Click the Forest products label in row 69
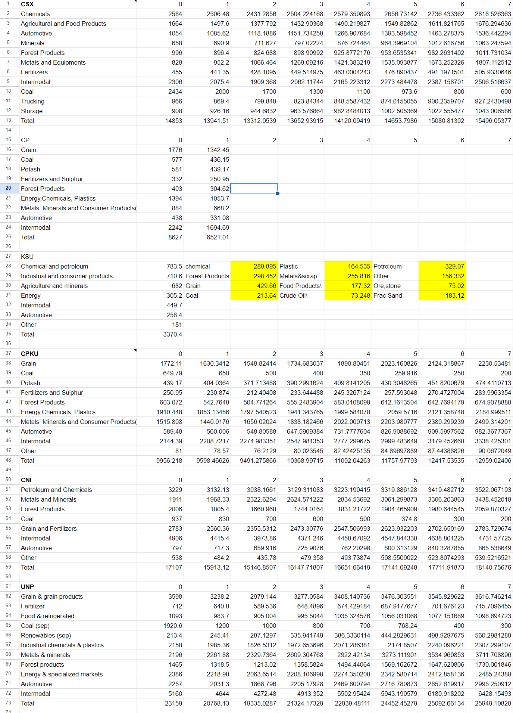Screen dimensions: 513x713 [x=43, y=664]
